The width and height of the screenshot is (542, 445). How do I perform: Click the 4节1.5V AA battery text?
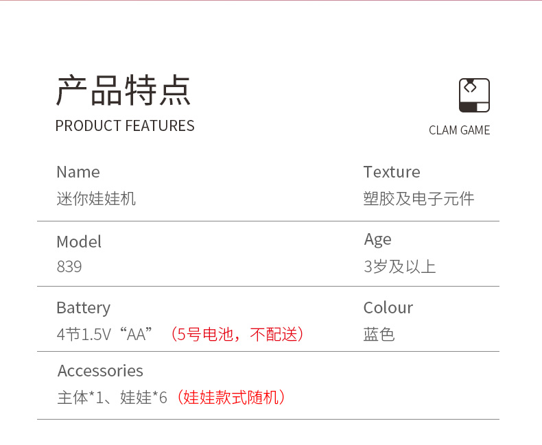click(x=105, y=334)
